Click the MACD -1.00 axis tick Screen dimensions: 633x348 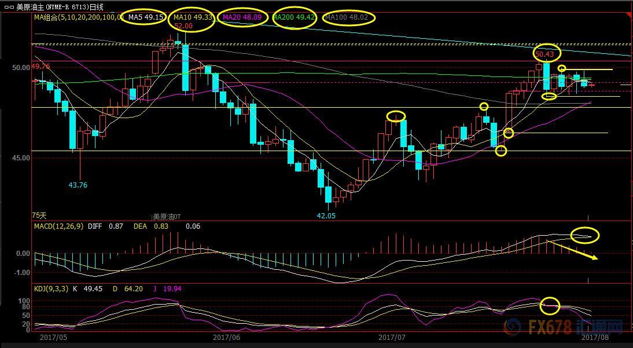tap(22, 272)
